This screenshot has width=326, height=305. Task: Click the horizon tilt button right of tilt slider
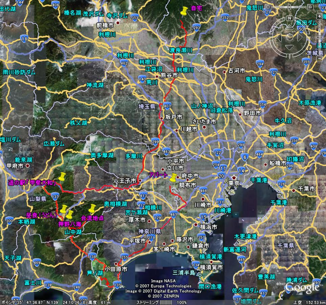point(311,6)
